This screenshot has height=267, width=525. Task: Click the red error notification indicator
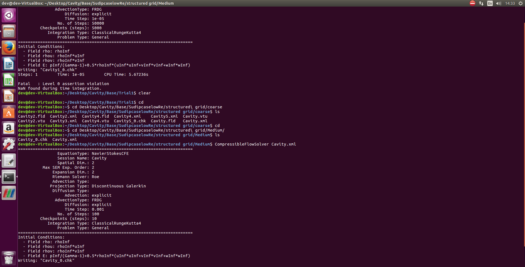472,3
